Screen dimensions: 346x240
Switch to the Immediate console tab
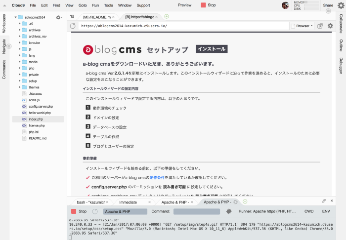[x=128, y=202]
